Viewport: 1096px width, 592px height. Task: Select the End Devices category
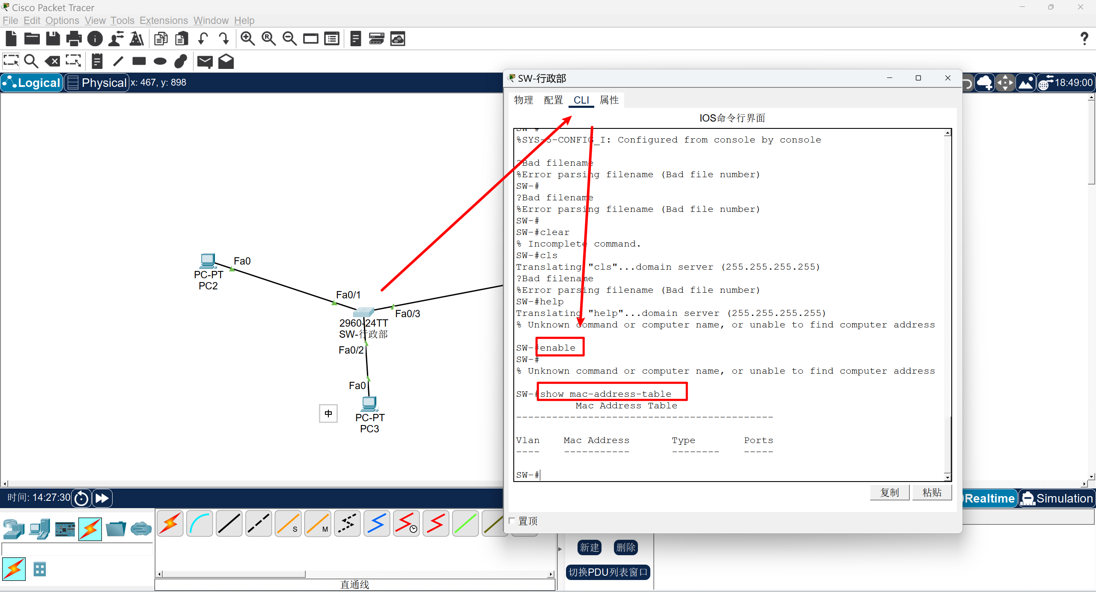[39, 529]
